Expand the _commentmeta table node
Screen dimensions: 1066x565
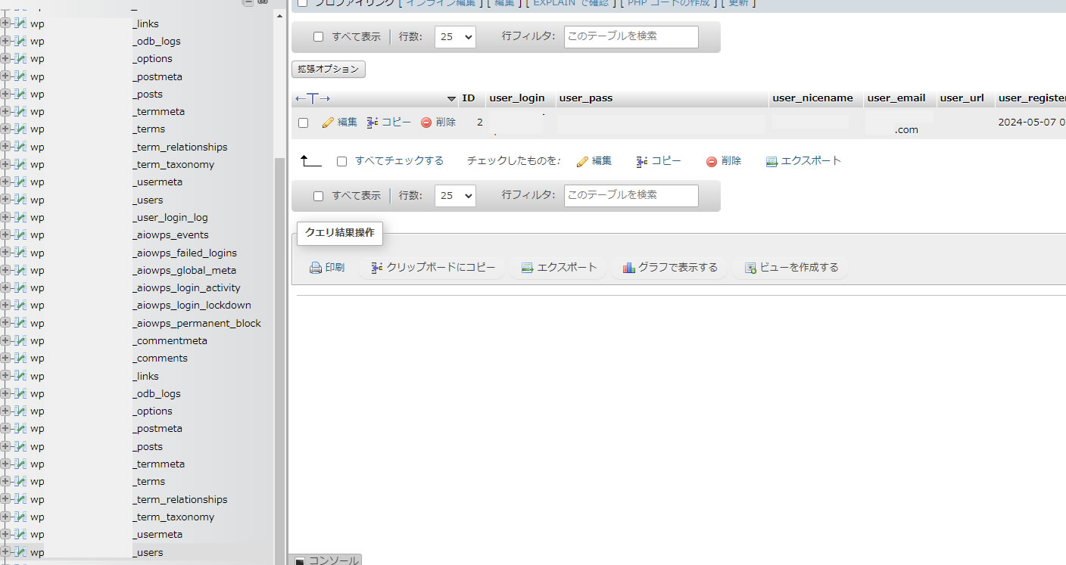[5, 341]
